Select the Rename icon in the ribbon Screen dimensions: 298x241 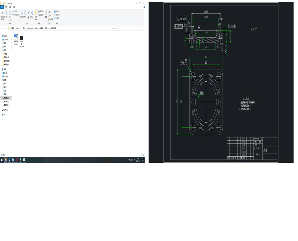(x=31, y=13)
